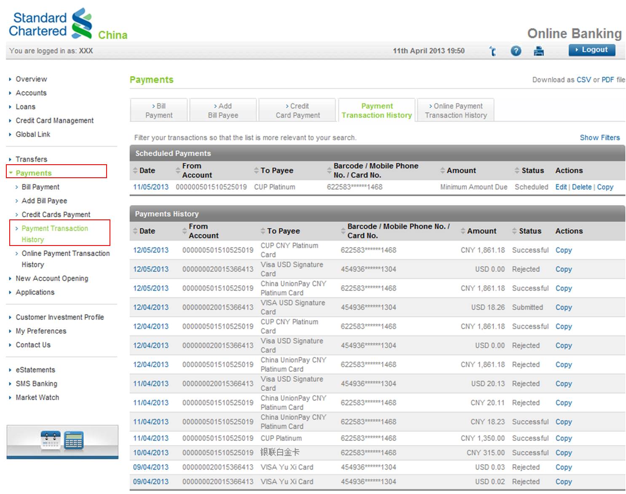Screen dimensions: 626x494
Task: Sort Payments History by Amount
Action: point(478,231)
